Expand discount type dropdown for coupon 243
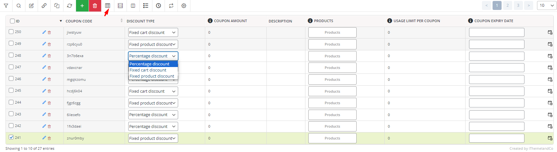This screenshot has height=152, width=557. coord(153,115)
